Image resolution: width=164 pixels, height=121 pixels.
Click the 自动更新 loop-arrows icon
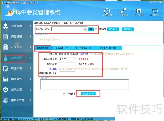[155, 11]
